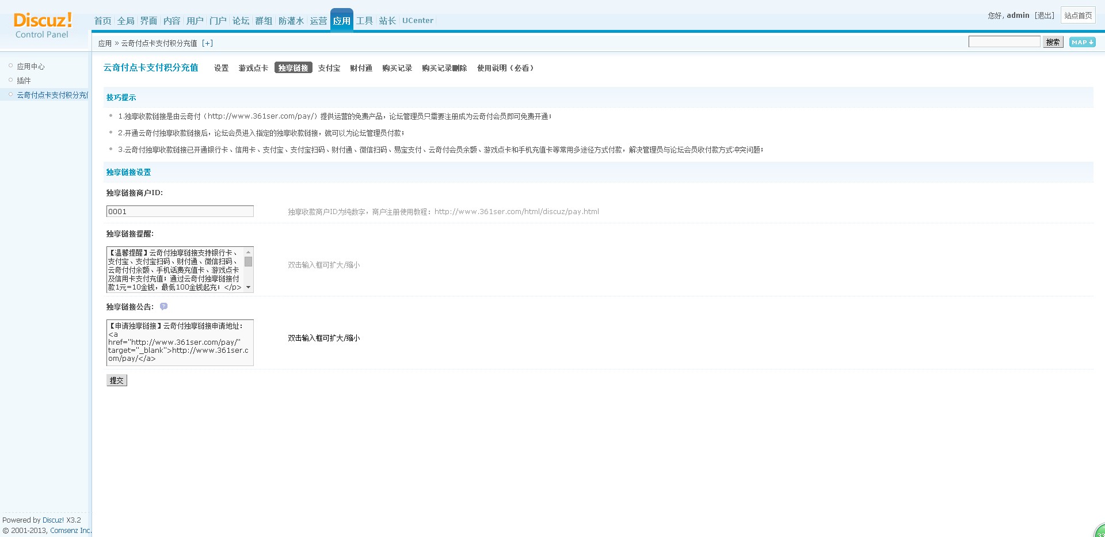1105x537 pixels.
Task: Open the 内容 top menu
Action: (172, 21)
